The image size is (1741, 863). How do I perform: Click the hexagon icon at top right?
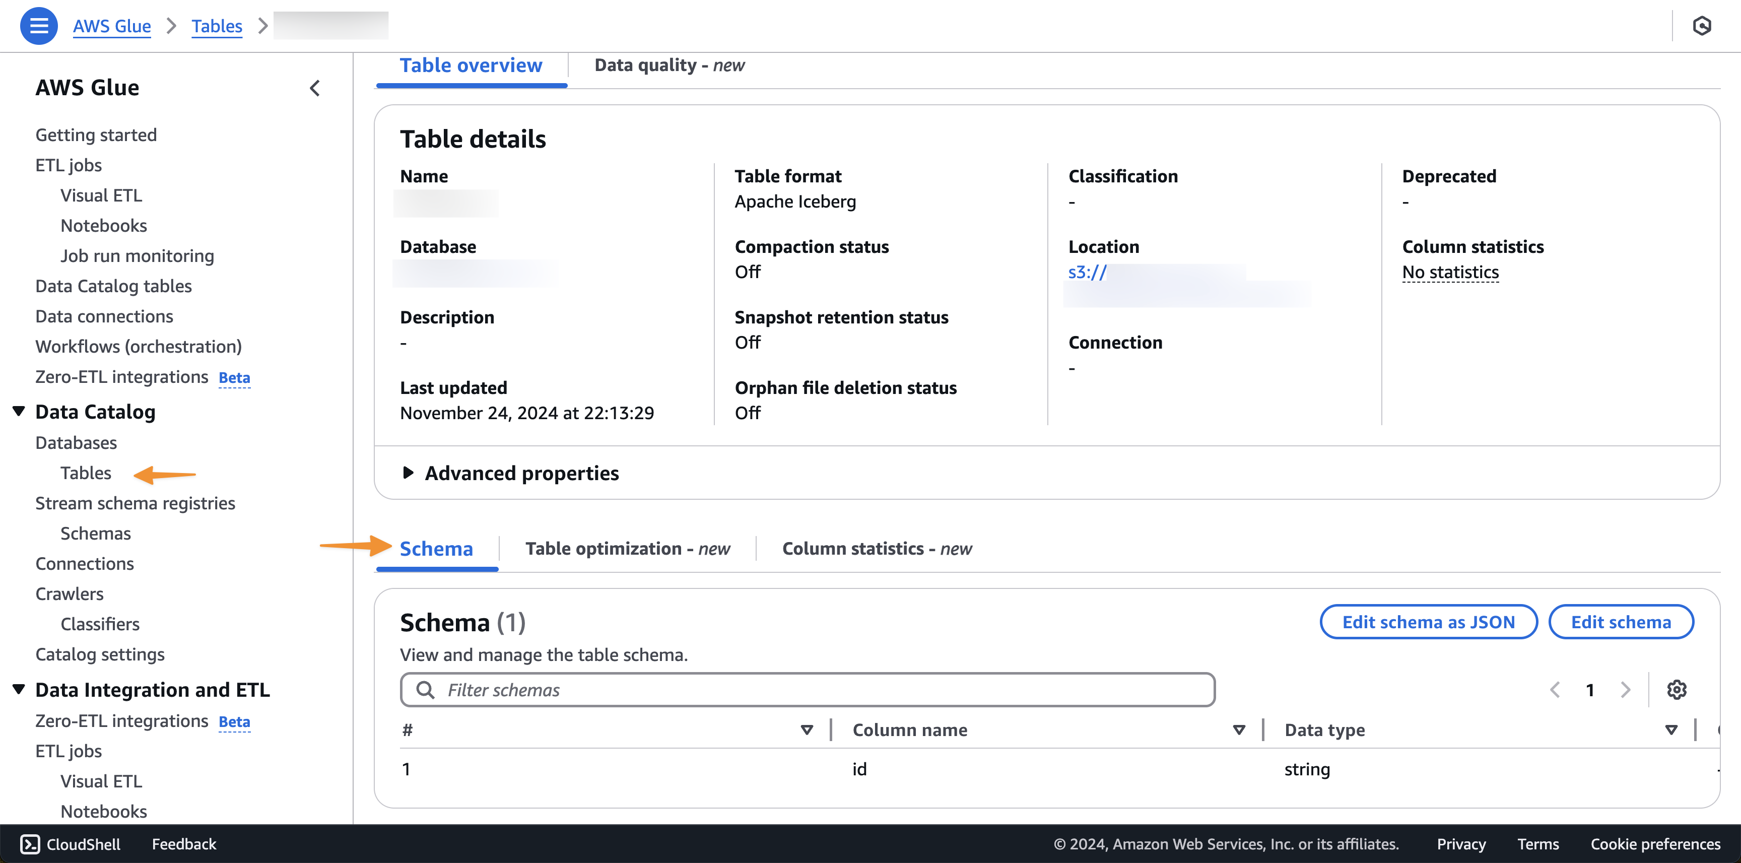click(x=1701, y=26)
